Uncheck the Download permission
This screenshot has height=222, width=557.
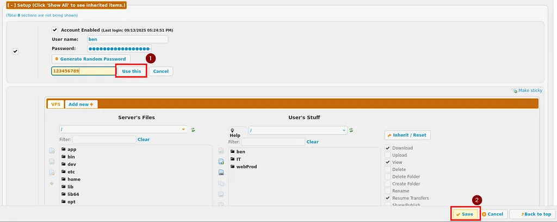[x=388, y=148]
